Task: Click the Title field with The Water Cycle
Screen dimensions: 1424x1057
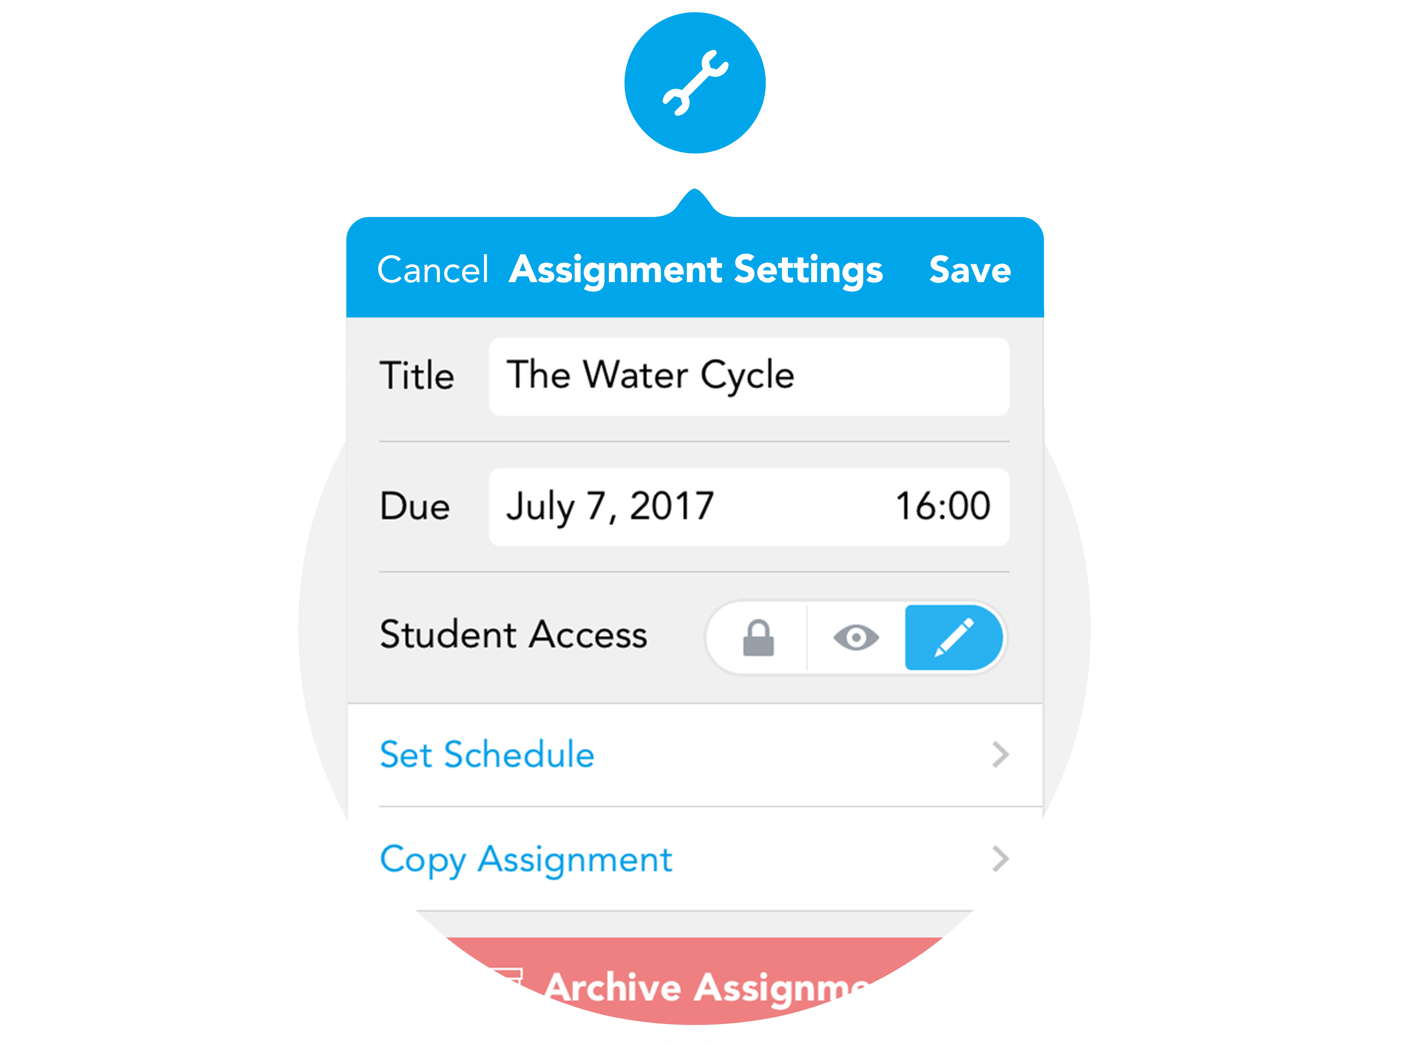Action: pyautogui.click(x=748, y=376)
